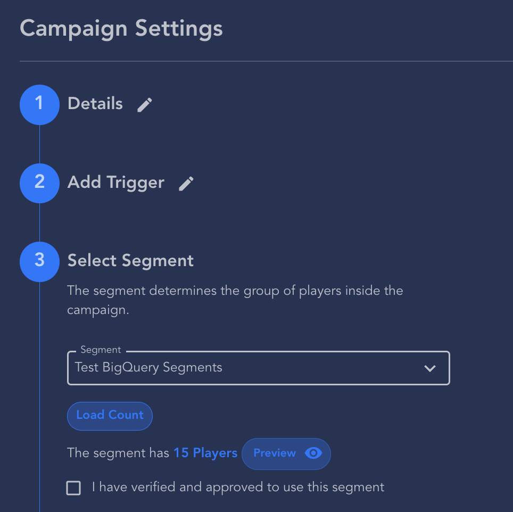Go to the Details step heading
The width and height of the screenshot is (513, 512).
95,104
